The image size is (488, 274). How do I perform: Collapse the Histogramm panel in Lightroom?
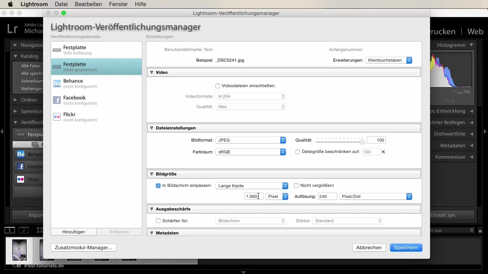pos(472,45)
